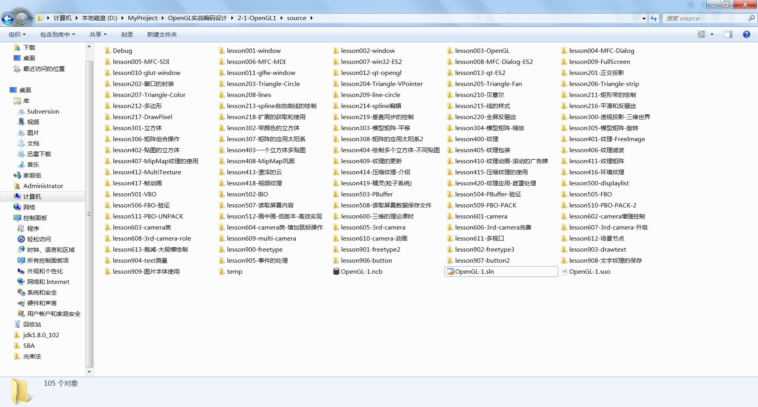Viewport: 758px width, 407px height.
Task: Go to 计算机 in the address bar
Action: pyautogui.click(x=62, y=18)
